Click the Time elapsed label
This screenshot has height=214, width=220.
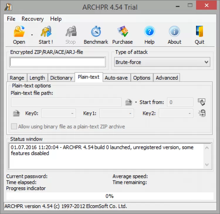click(x=21, y=182)
